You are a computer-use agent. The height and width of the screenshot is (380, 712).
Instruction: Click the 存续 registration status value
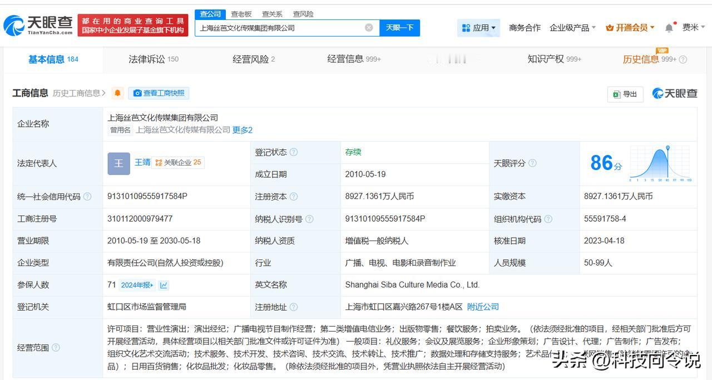point(353,152)
